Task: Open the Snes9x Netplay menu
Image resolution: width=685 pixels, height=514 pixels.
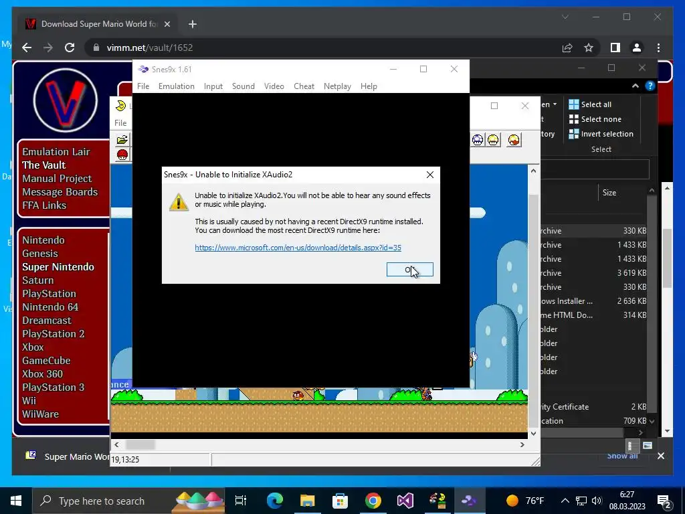Action: point(337,86)
